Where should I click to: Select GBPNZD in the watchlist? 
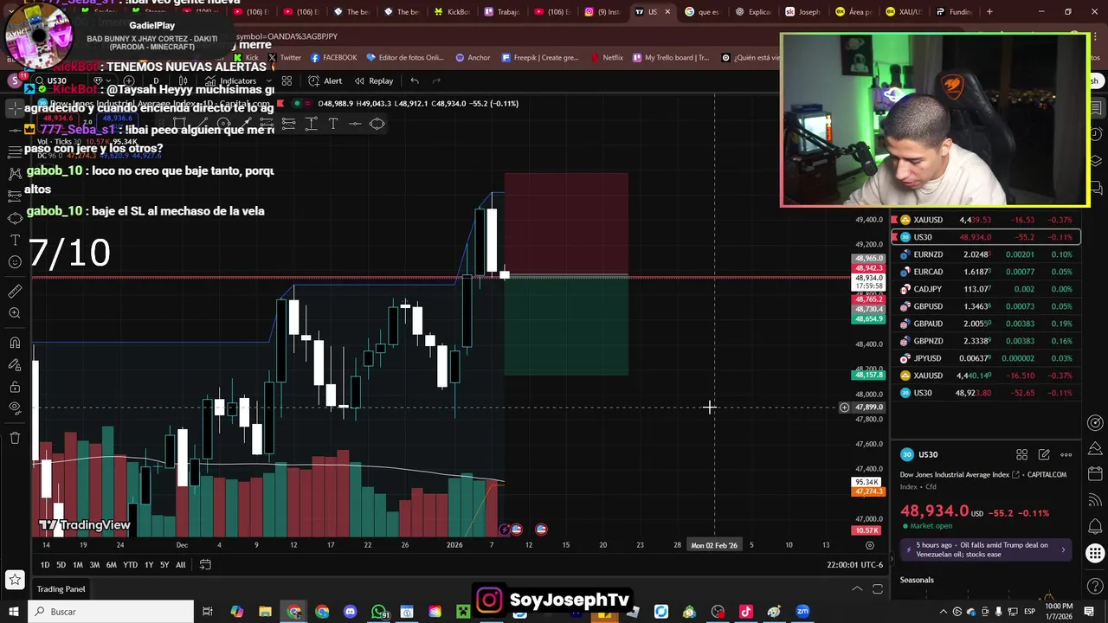(986, 341)
